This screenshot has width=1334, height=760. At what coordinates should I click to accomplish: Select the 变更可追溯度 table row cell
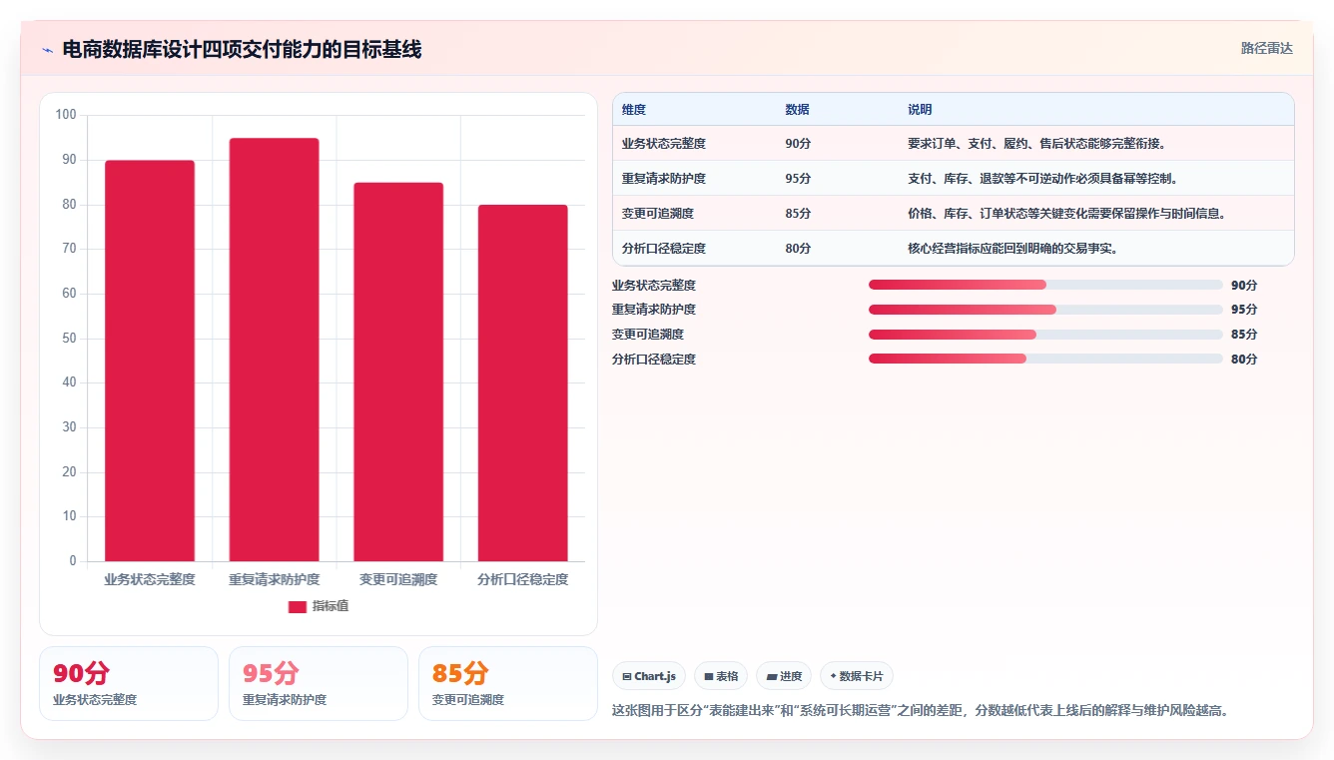coord(658,214)
